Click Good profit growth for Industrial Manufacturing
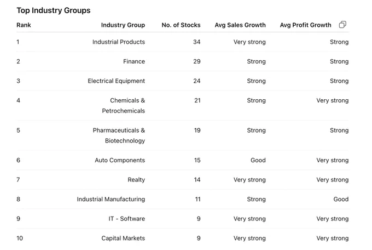The height and width of the screenshot is (250, 372). point(341,199)
